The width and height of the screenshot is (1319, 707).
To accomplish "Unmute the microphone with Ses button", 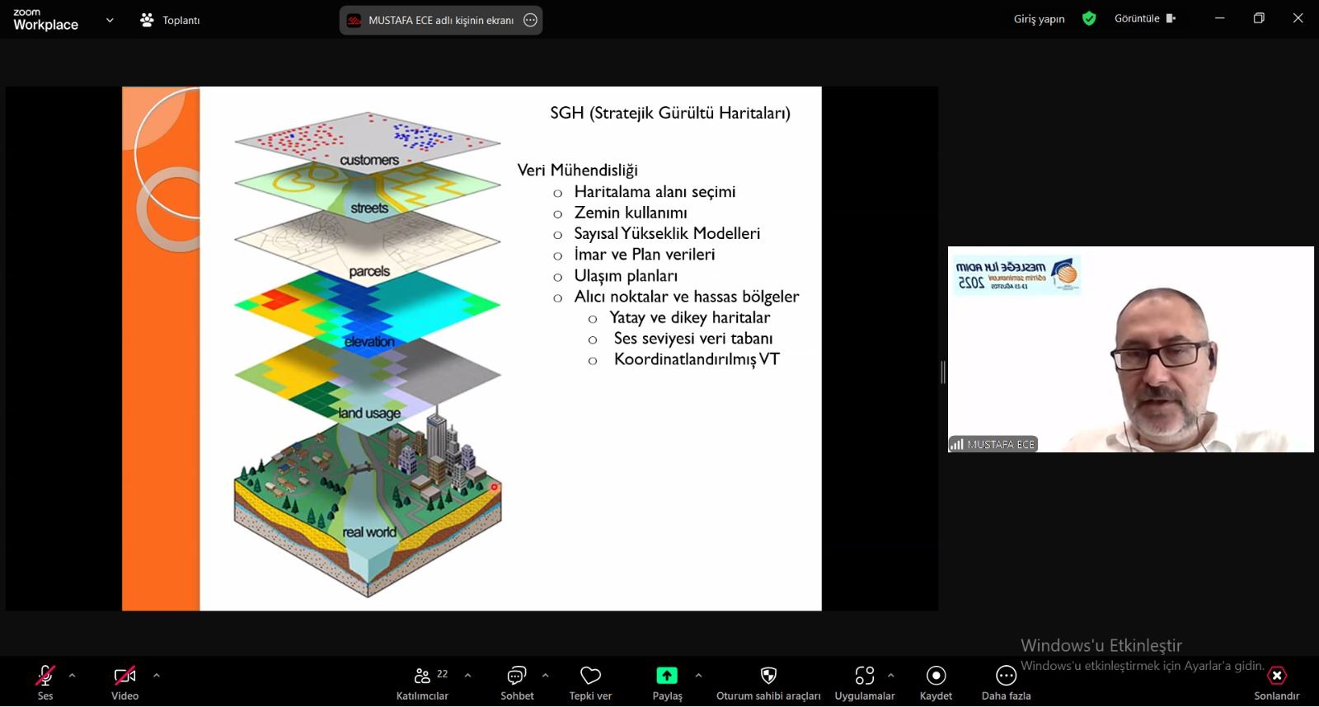I will pyautogui.click(x=45, y=677).
